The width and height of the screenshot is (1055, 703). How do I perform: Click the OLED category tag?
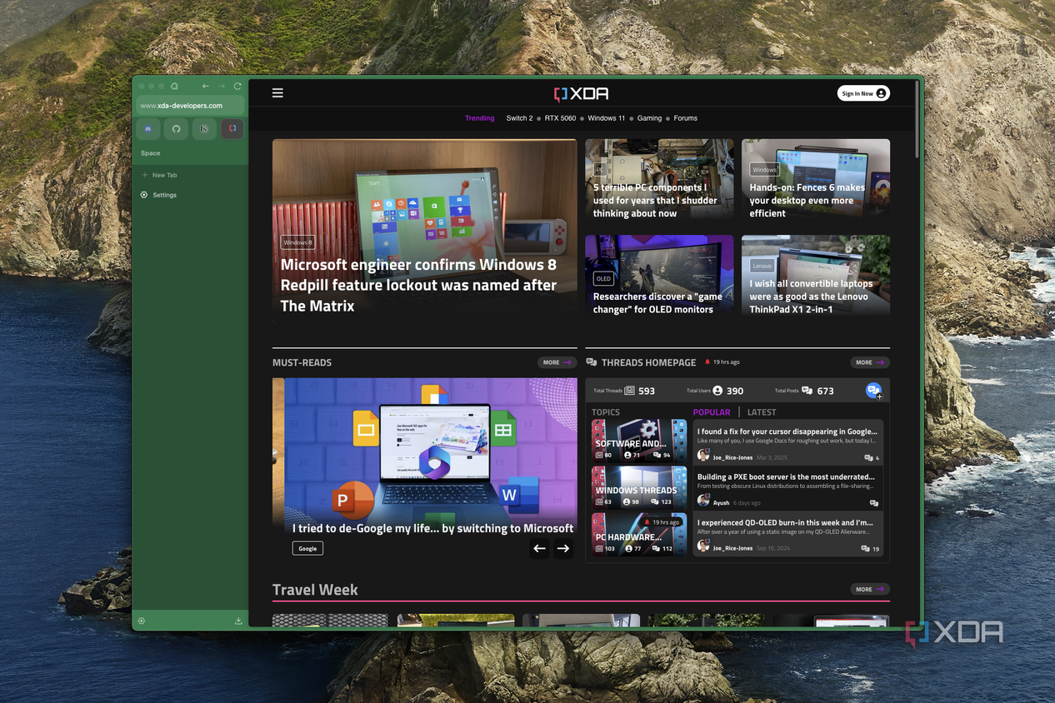coord(604,278)
